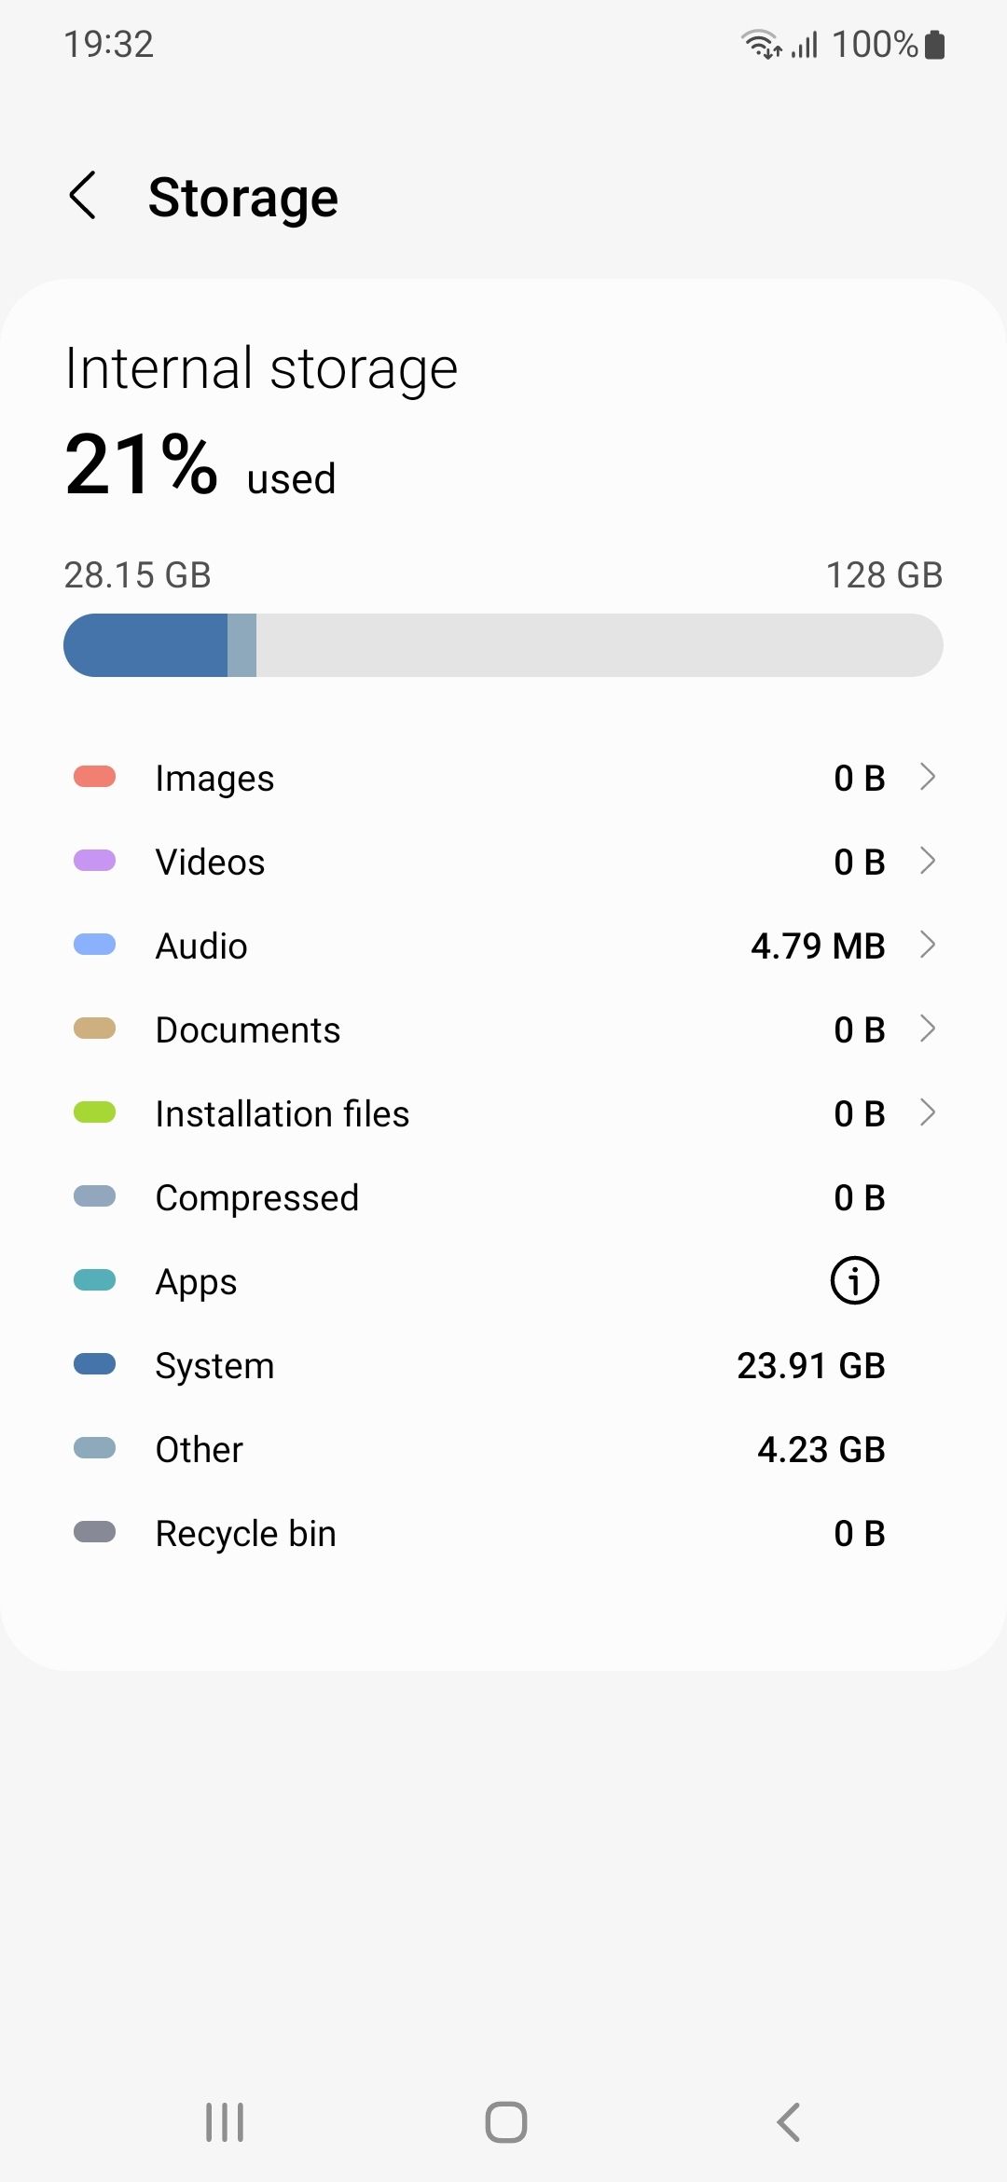The height and width of the screenshot is (2182, 1007).
Task: Tap the battery icon in status bar
Action: point(934,44)
